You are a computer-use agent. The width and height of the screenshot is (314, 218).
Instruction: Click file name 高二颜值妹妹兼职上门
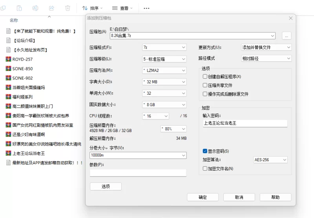[x=33, y=106]
